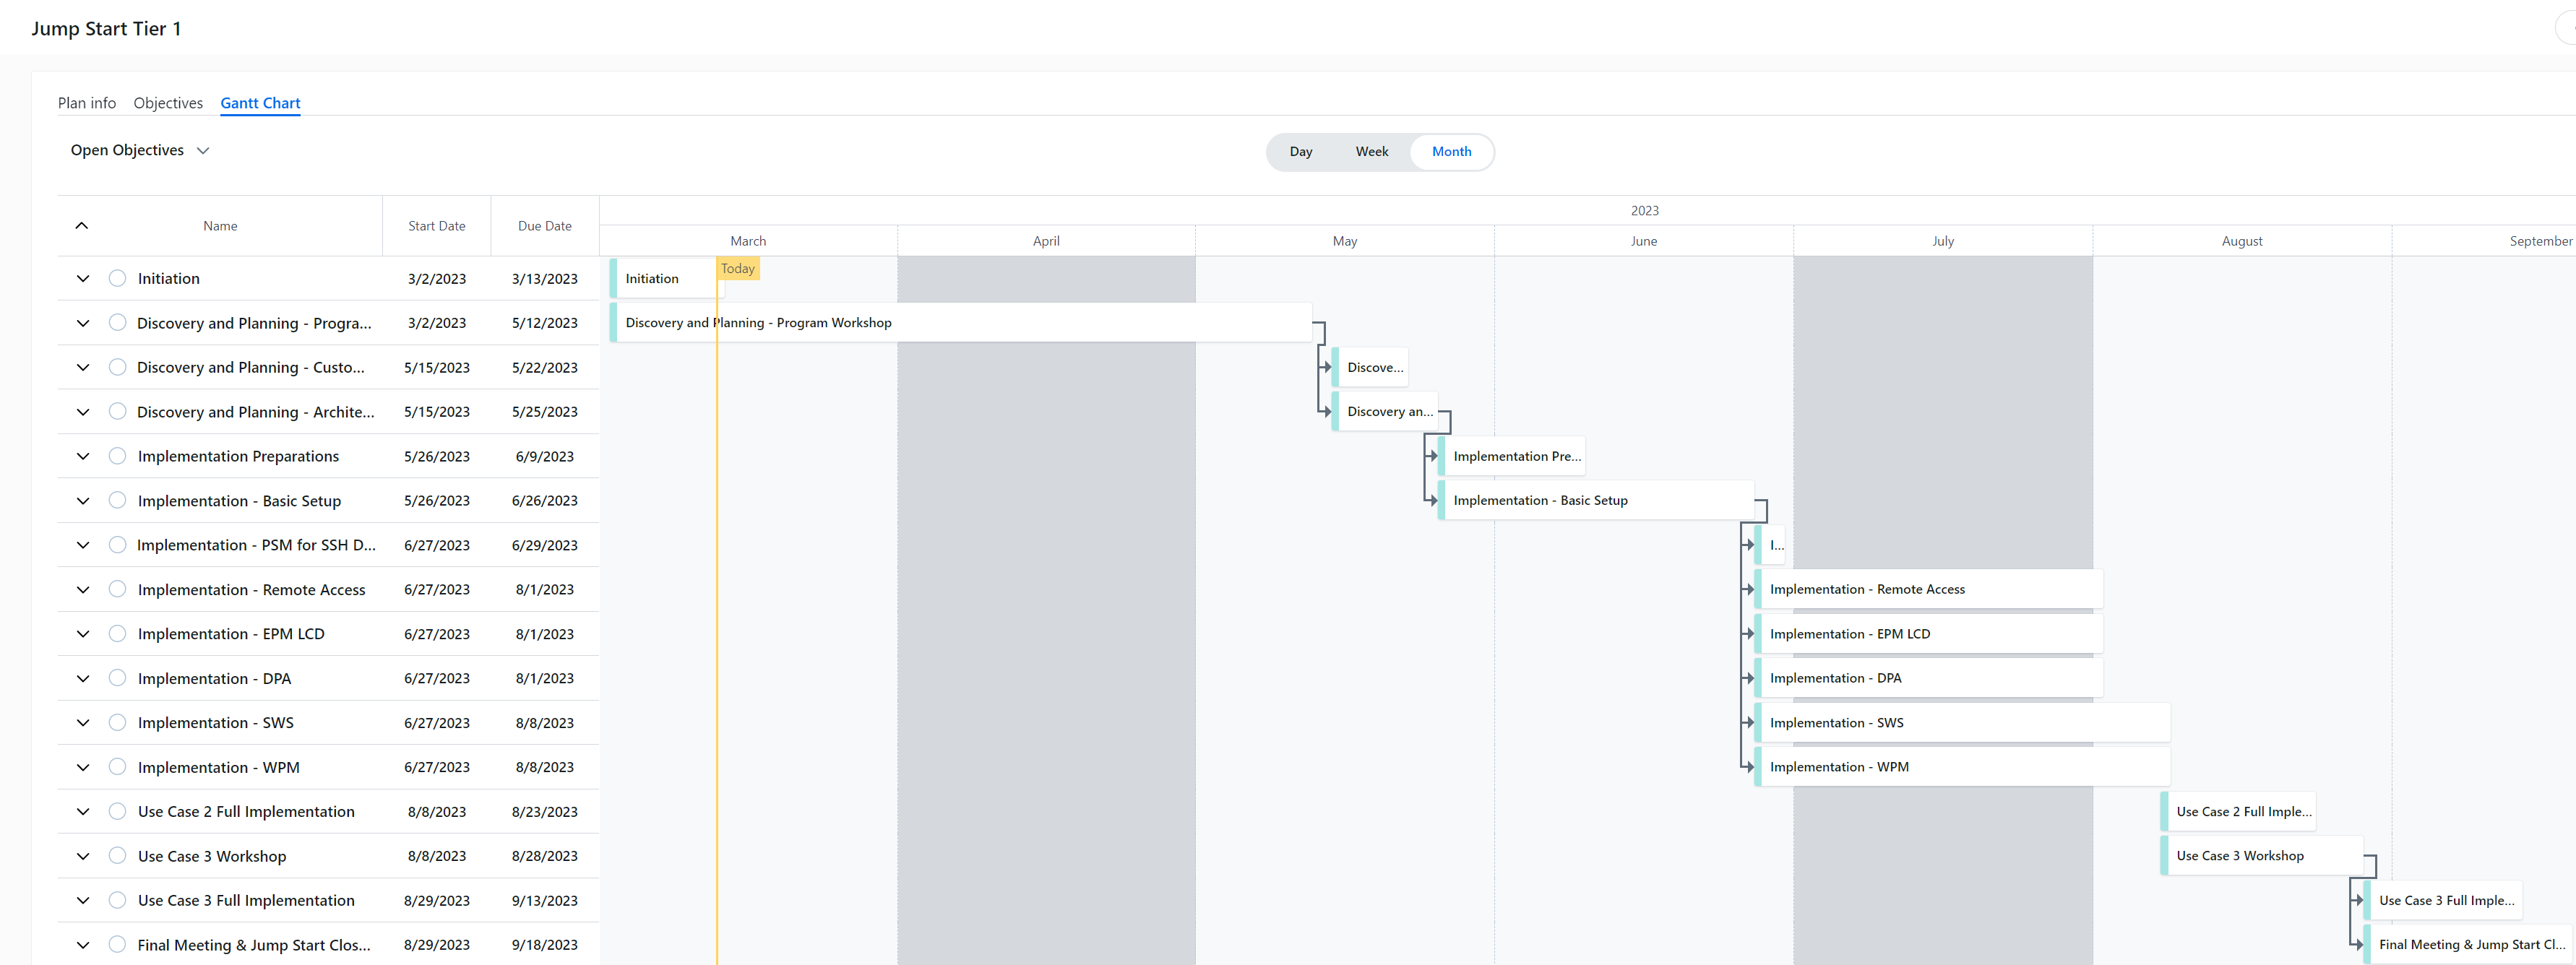Select the Day view button

click(x=1301, y=151)
